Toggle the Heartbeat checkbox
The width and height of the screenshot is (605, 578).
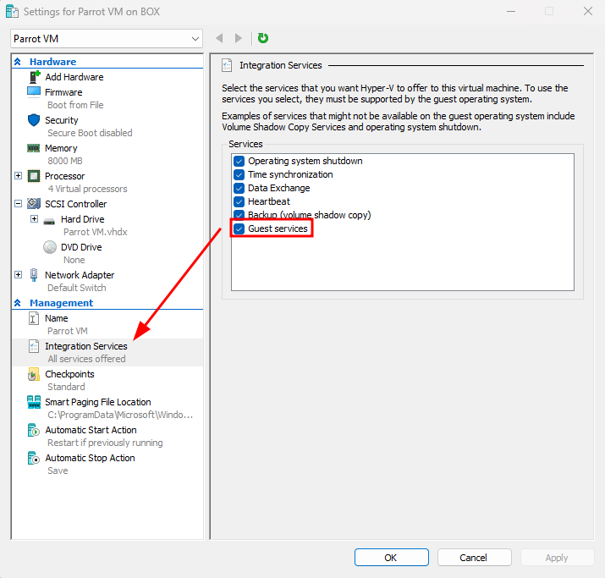pyautogui.click(x=239, y=201)
